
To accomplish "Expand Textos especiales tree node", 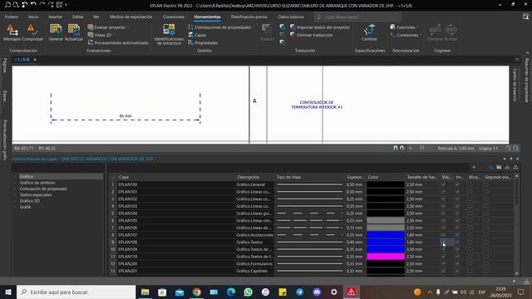I will [15, 195].
